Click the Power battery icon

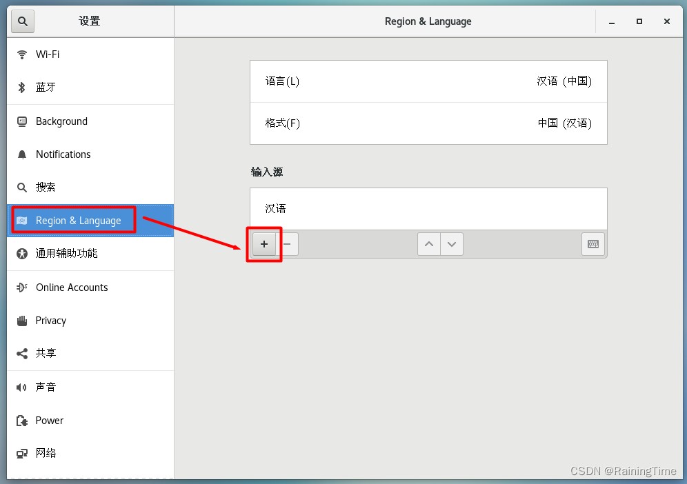pyautogui.click(x=22, y=421)
